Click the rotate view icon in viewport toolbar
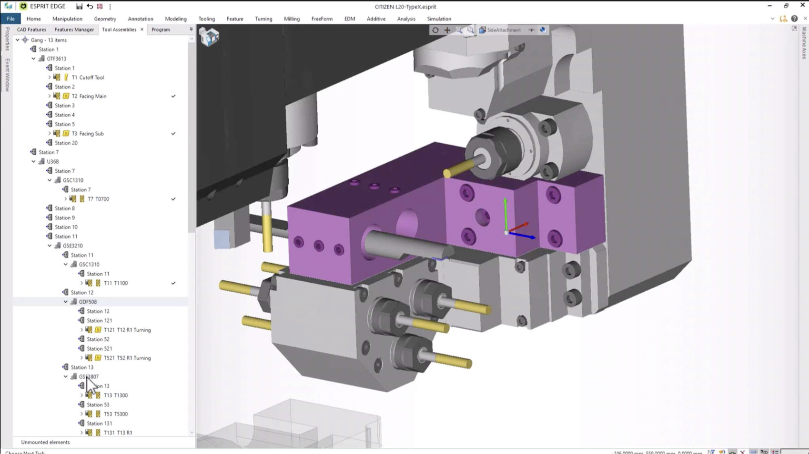The height and width of the screenshot is (454, 809). click(x=435, y=30)
